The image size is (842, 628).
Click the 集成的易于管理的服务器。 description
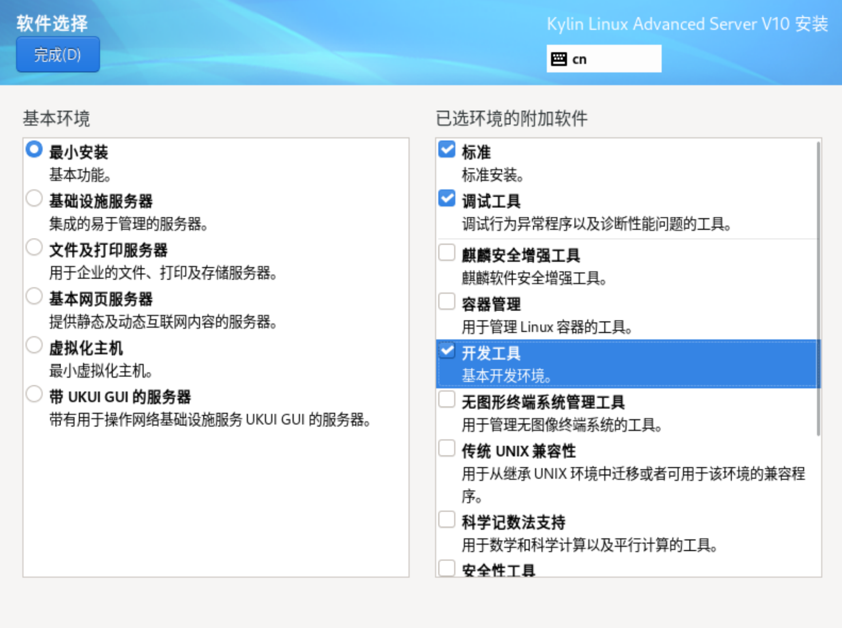128,224
